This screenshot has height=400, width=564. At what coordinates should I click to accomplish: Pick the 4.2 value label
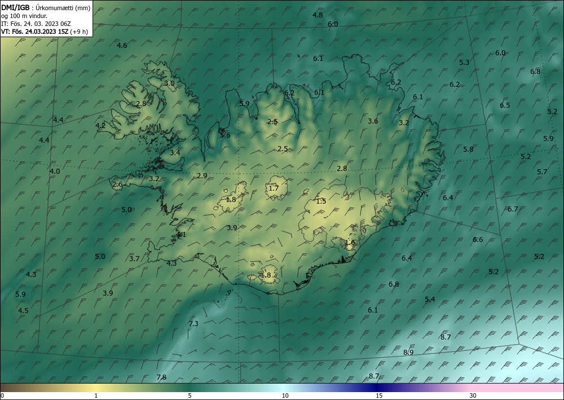[x=101, y=126]
